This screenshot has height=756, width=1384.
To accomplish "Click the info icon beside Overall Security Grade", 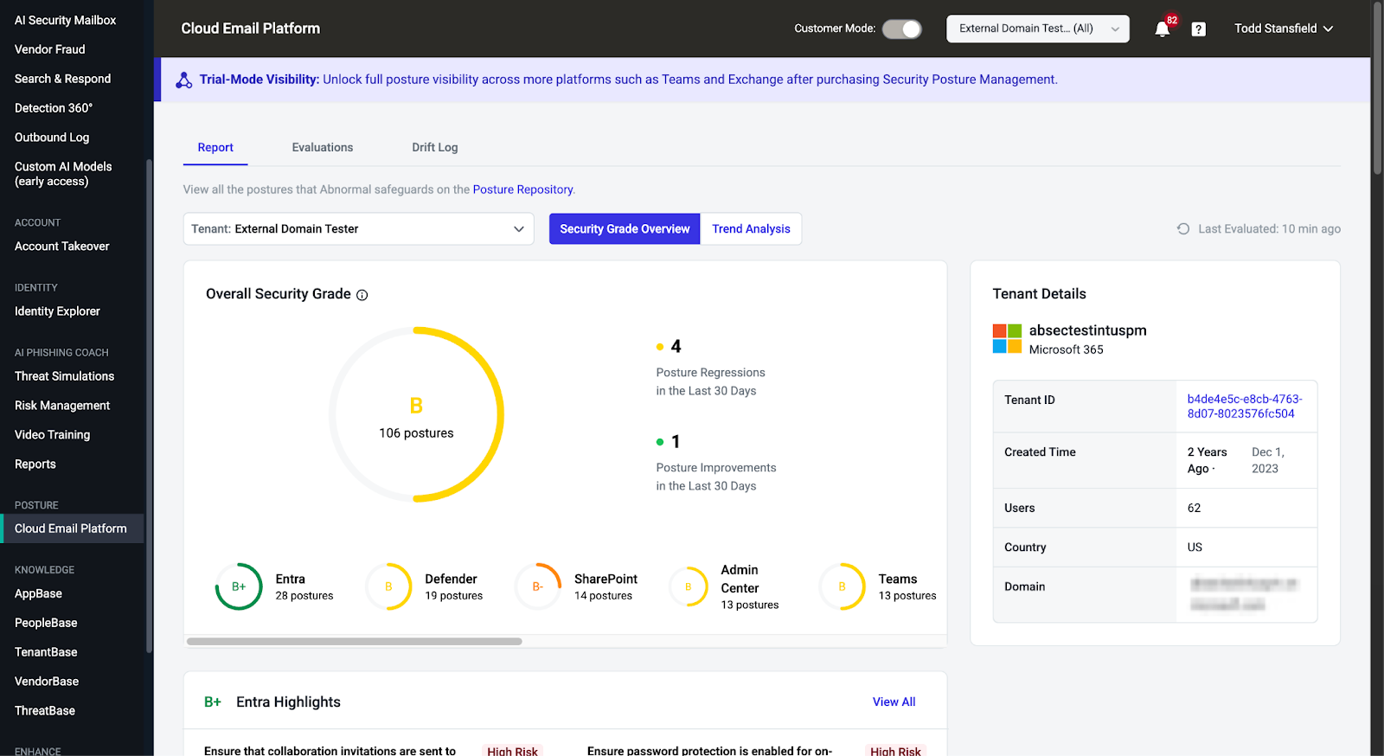I will (362, 295).
